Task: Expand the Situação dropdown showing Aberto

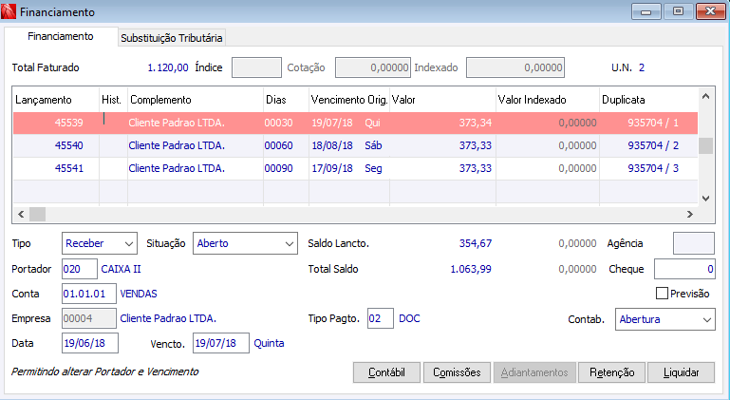Action: [x=245, y=243]
